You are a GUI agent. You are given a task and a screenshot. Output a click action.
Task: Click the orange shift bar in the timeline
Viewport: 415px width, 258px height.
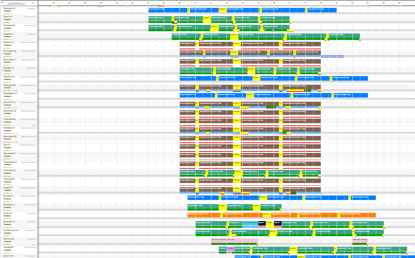tap(282, 215)
